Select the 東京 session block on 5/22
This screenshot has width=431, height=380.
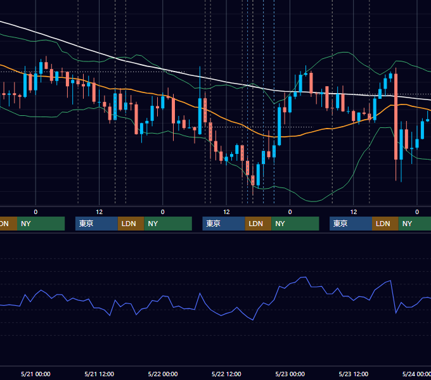[224, 224]
